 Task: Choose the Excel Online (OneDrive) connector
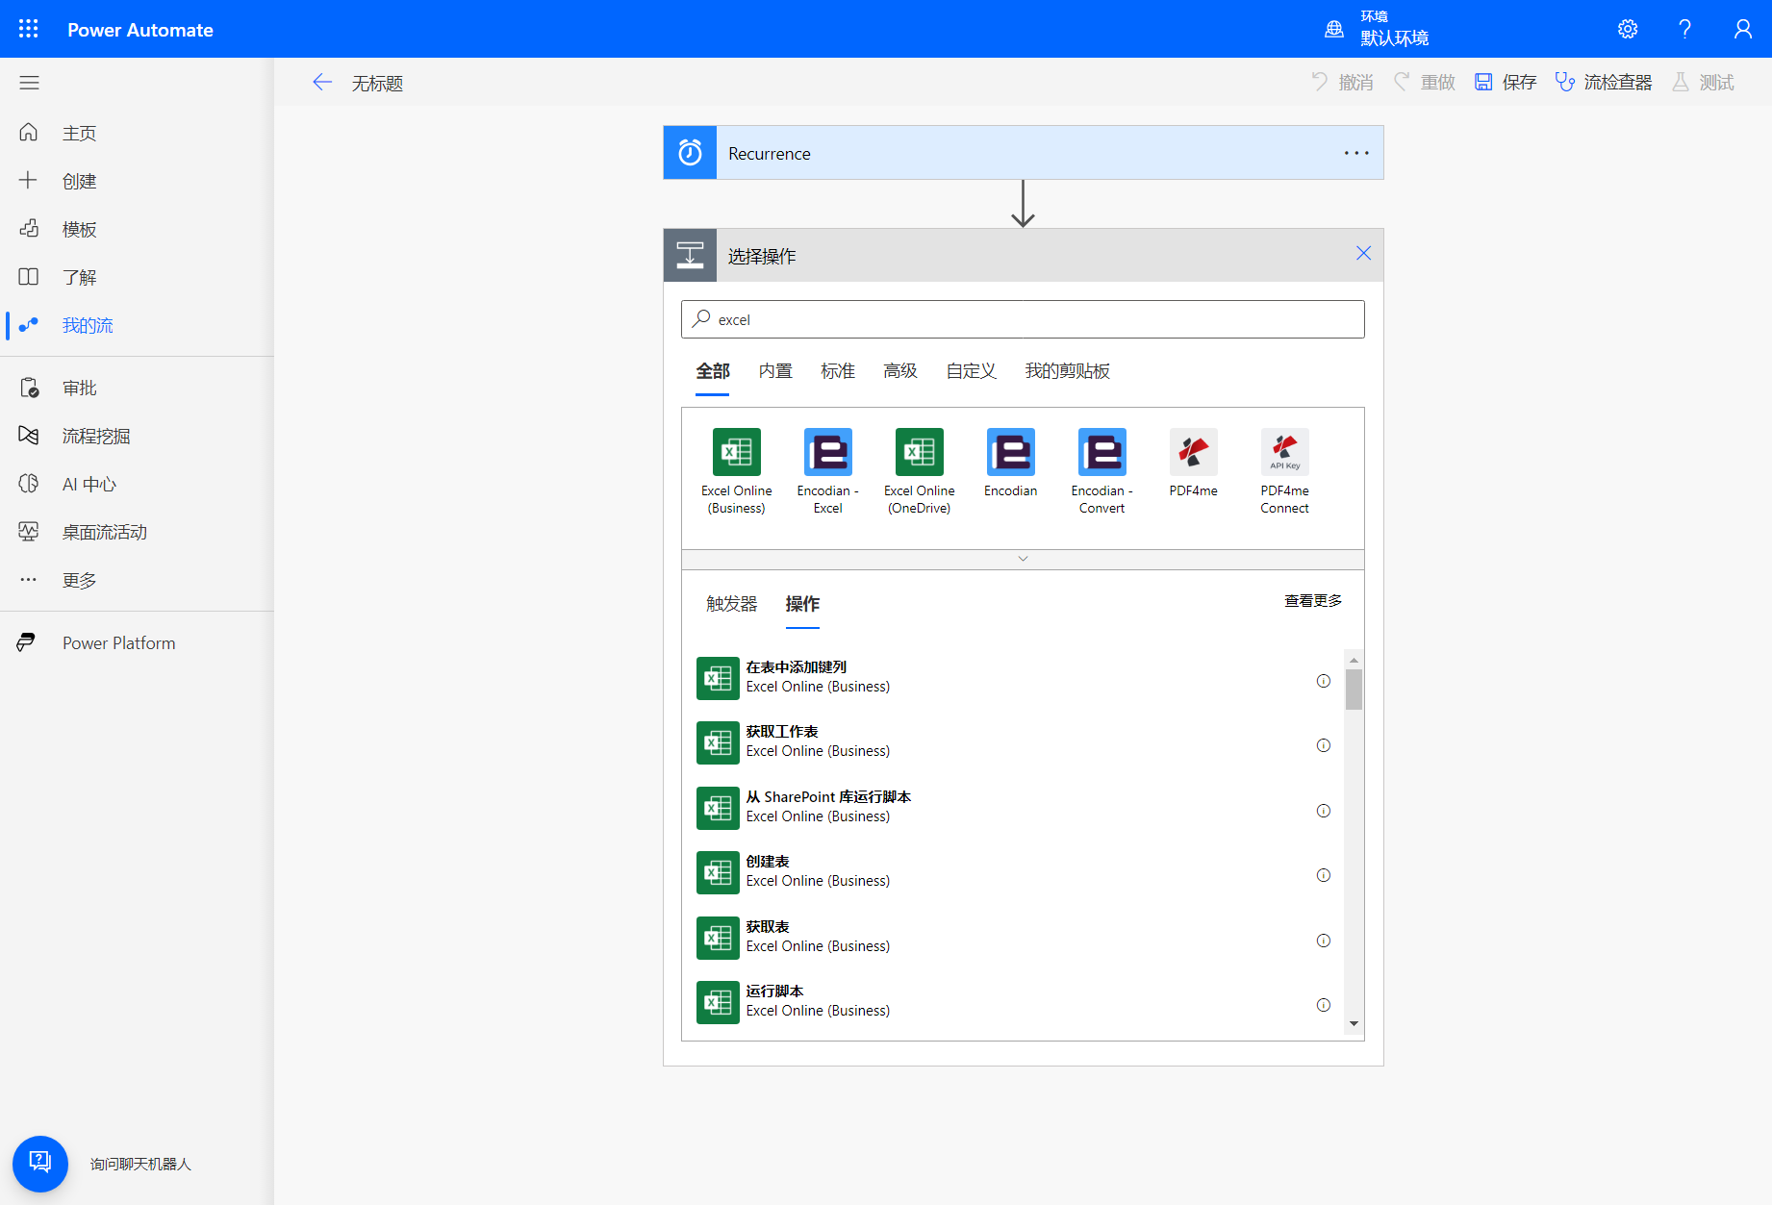(919, 452)
